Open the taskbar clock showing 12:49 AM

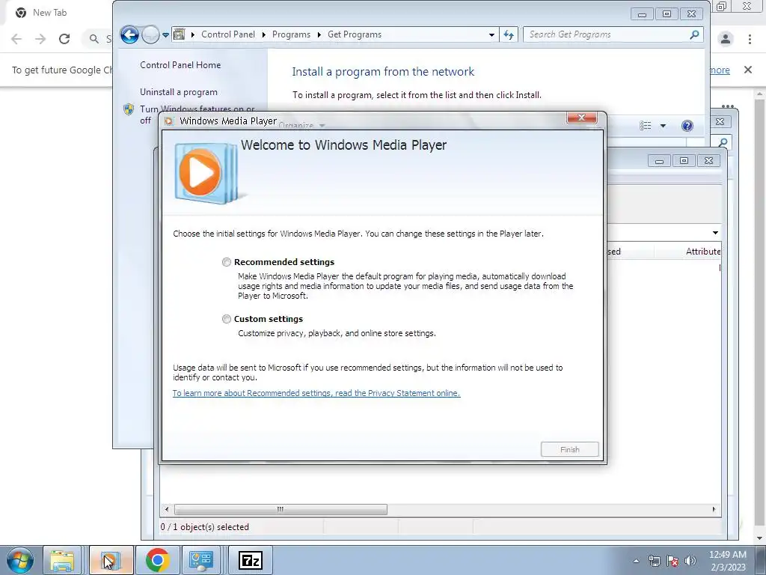727,561
